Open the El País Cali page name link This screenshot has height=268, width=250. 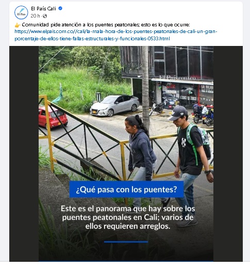(x=43, y=8)
